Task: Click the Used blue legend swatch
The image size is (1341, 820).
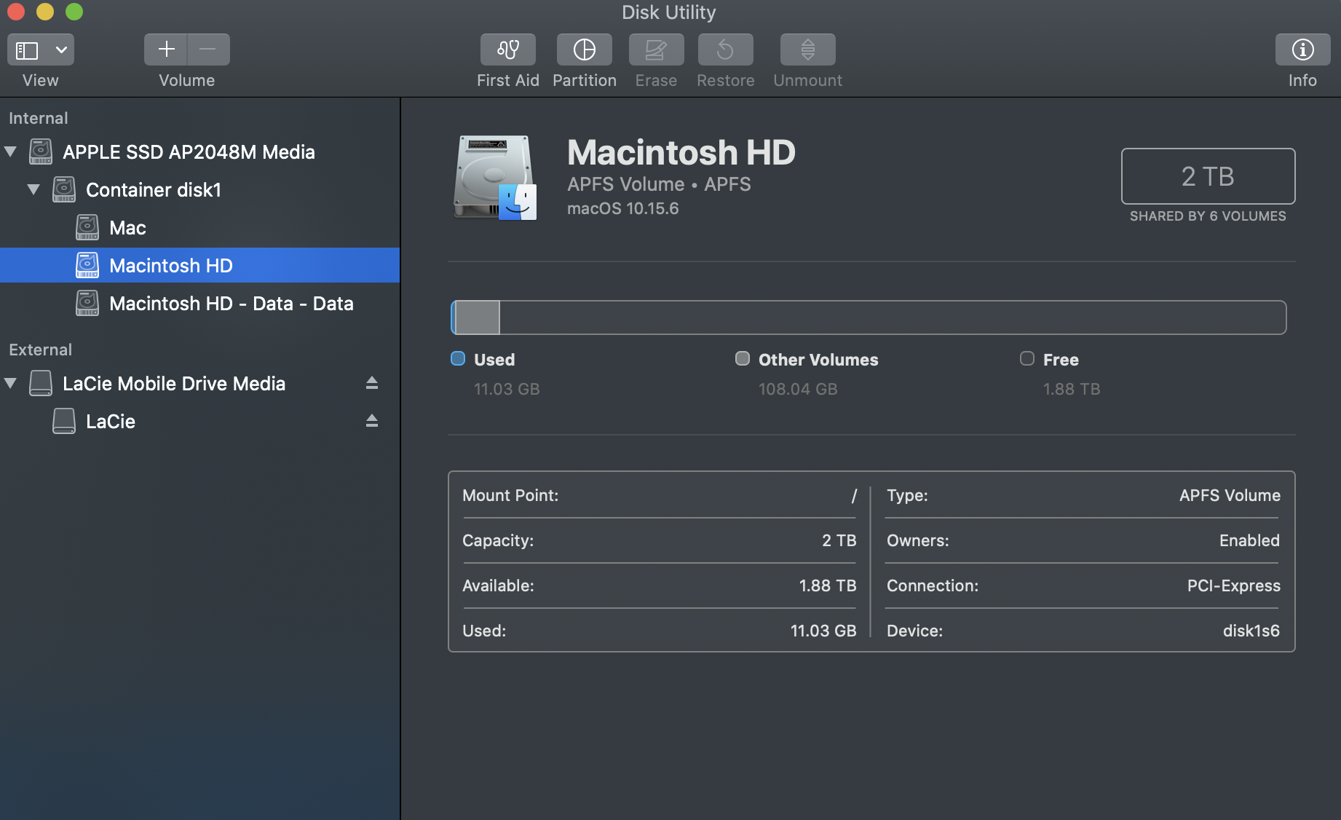Action: click(x=458, y=358)
